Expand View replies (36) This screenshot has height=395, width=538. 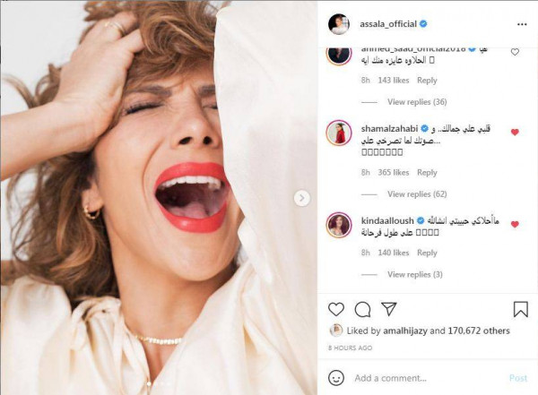(417, 102)
